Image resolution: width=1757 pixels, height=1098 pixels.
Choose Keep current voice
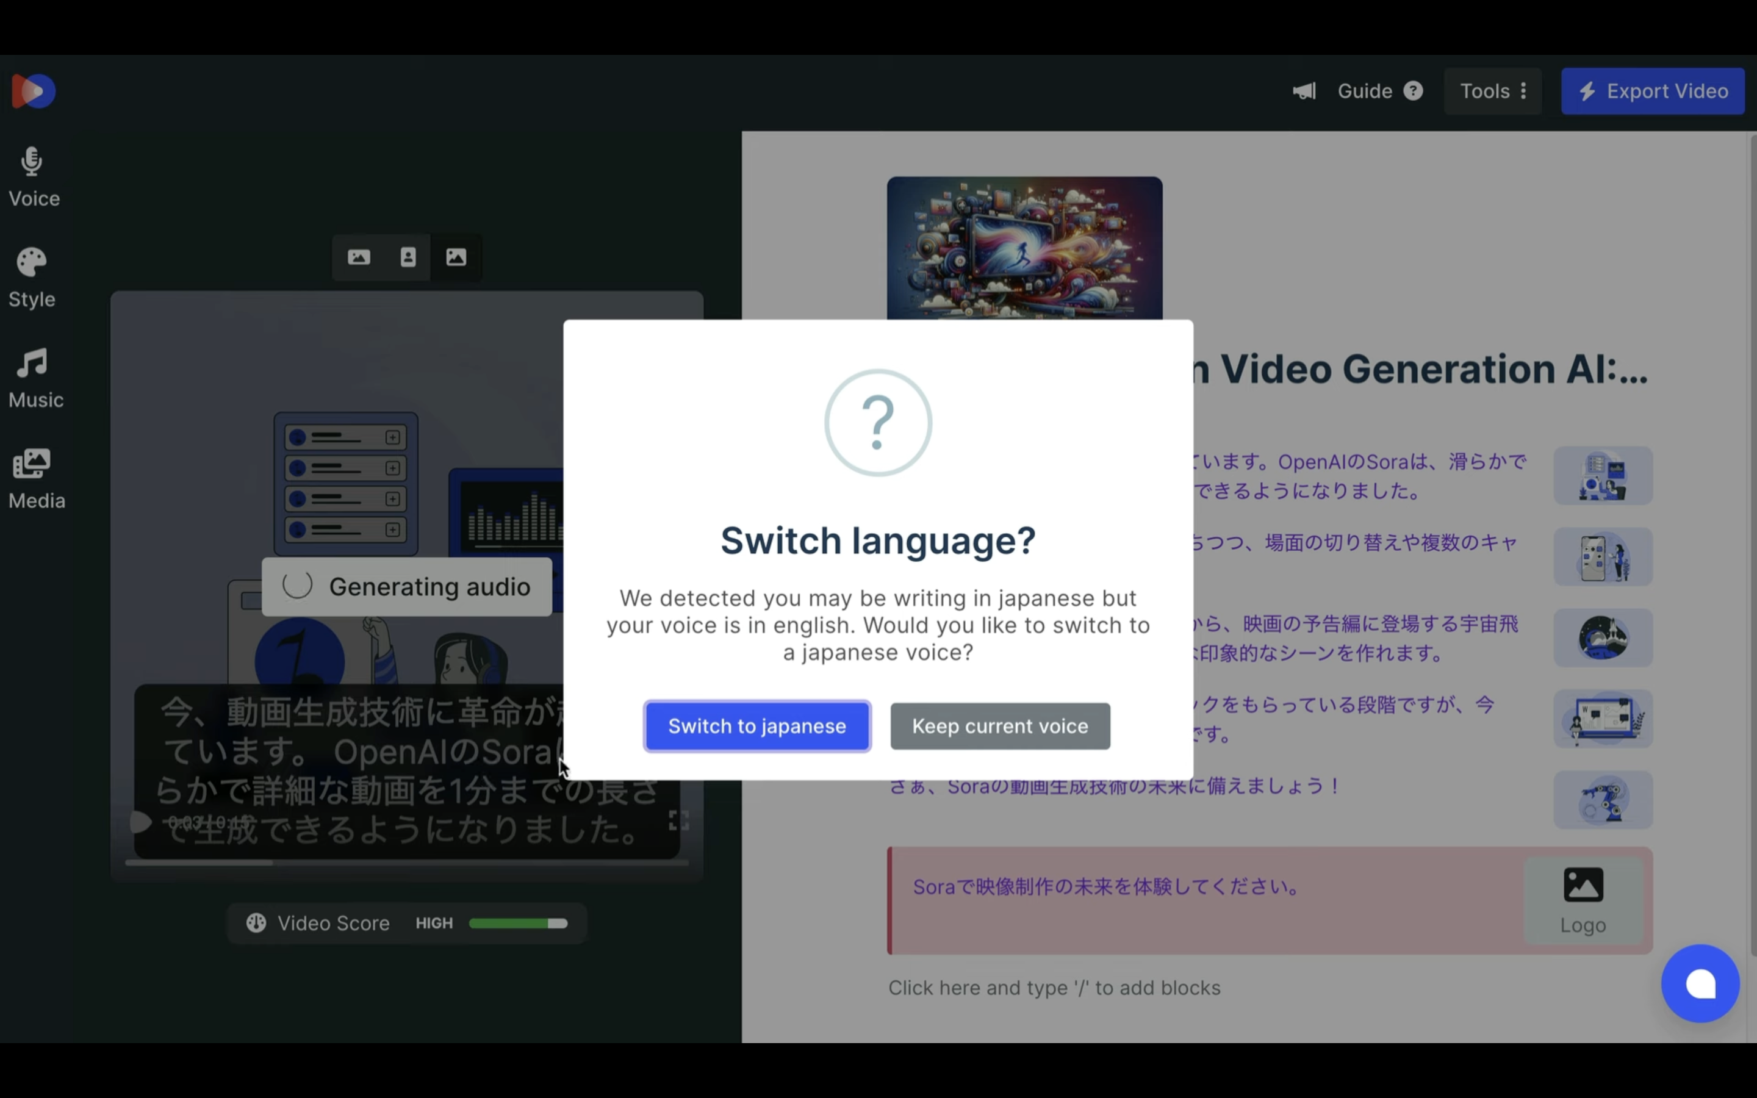(1000, 726)
